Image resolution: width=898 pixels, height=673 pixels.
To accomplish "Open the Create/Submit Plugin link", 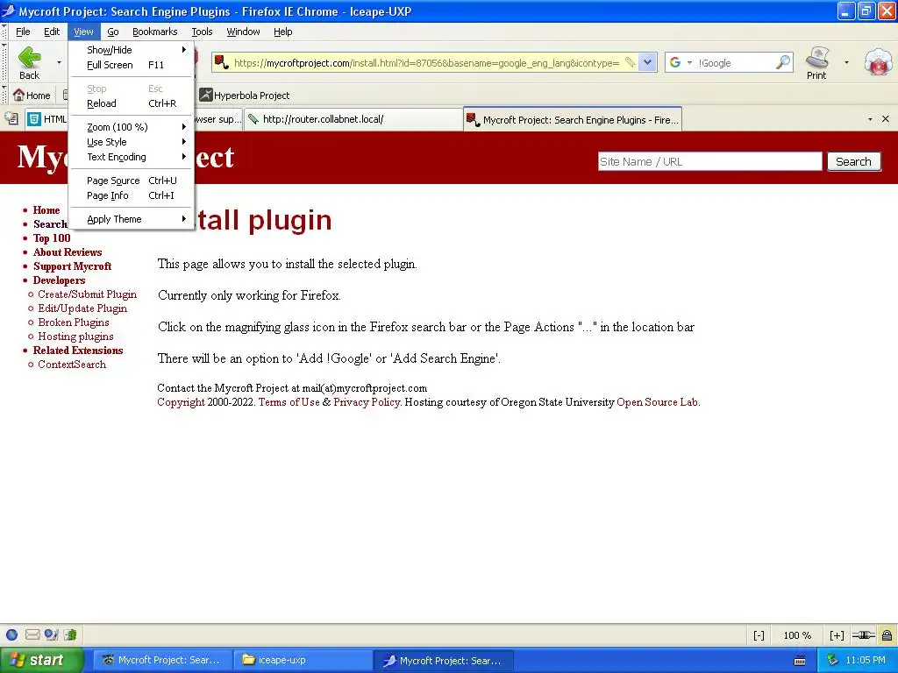I will [87, 294].
